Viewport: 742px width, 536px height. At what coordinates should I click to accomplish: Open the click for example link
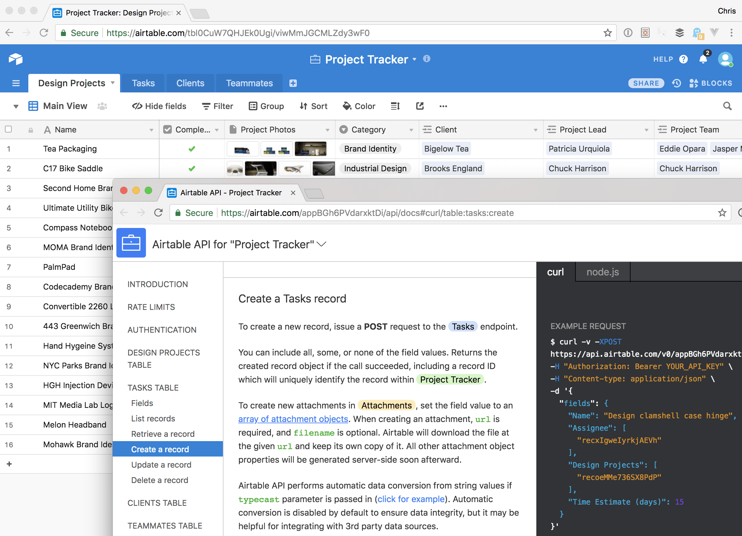coord(411,499)
